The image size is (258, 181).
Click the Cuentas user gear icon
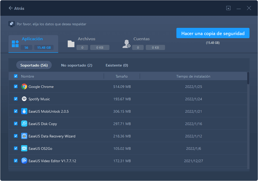126,44
